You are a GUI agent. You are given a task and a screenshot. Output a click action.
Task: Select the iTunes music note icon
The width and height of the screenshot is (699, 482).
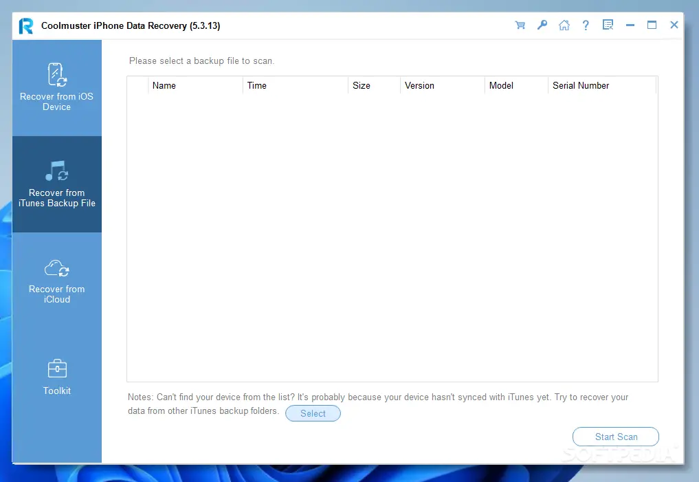[x=56, y=171]
